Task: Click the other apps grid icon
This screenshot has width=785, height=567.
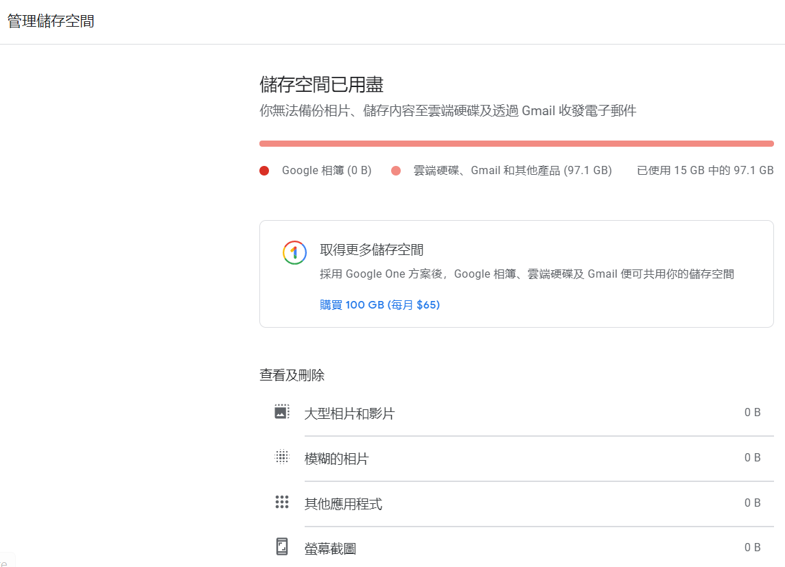Action: tap(282, 502)
